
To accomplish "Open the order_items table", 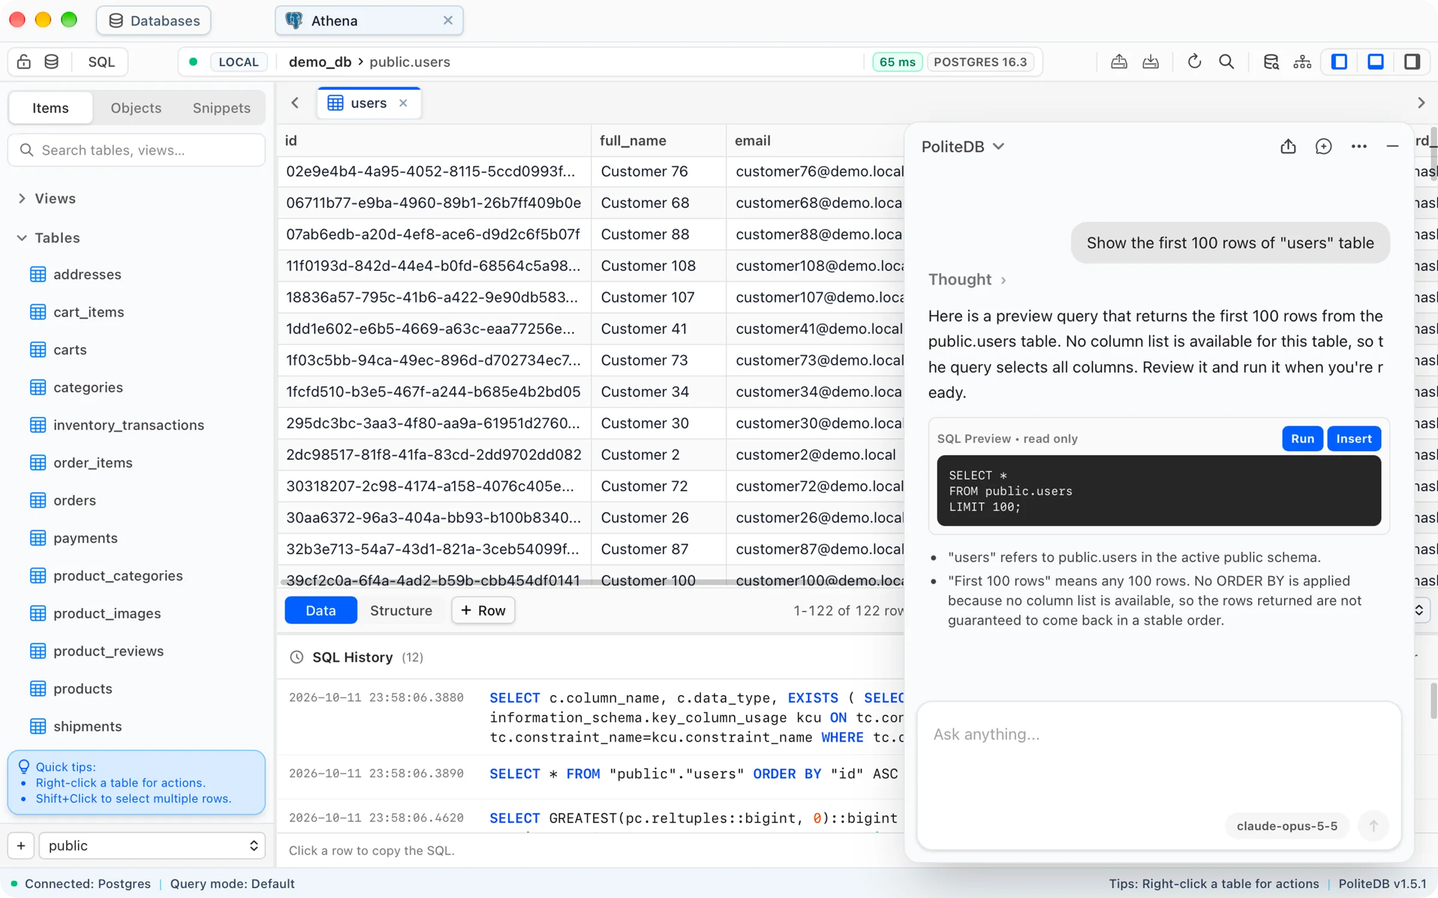I will pyautogui.click(x=93, y=462).
